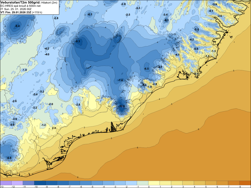The image size is (251, 188).
Task: Select the -7.6 temperature label
Action: pyautogui.click(x=120, y=80)
